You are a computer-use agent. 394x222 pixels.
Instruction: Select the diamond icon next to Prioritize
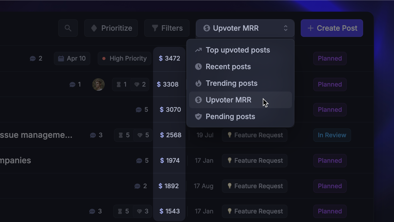point(94,28)
